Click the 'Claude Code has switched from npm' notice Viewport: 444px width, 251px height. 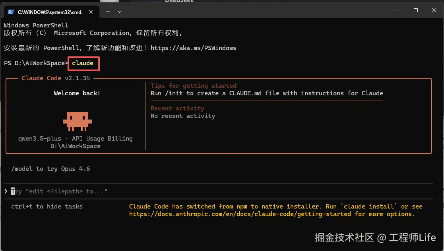[276, 210]
